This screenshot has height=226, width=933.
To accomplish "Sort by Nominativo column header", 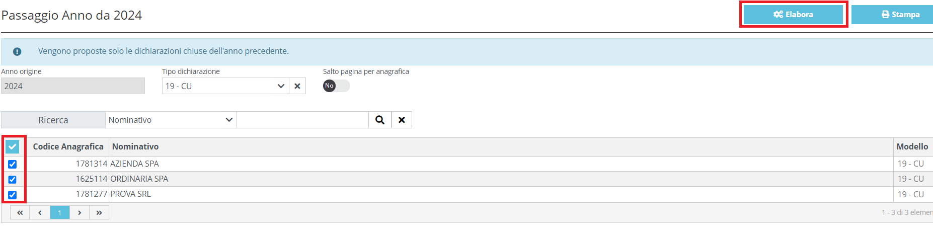I will 135,146.
